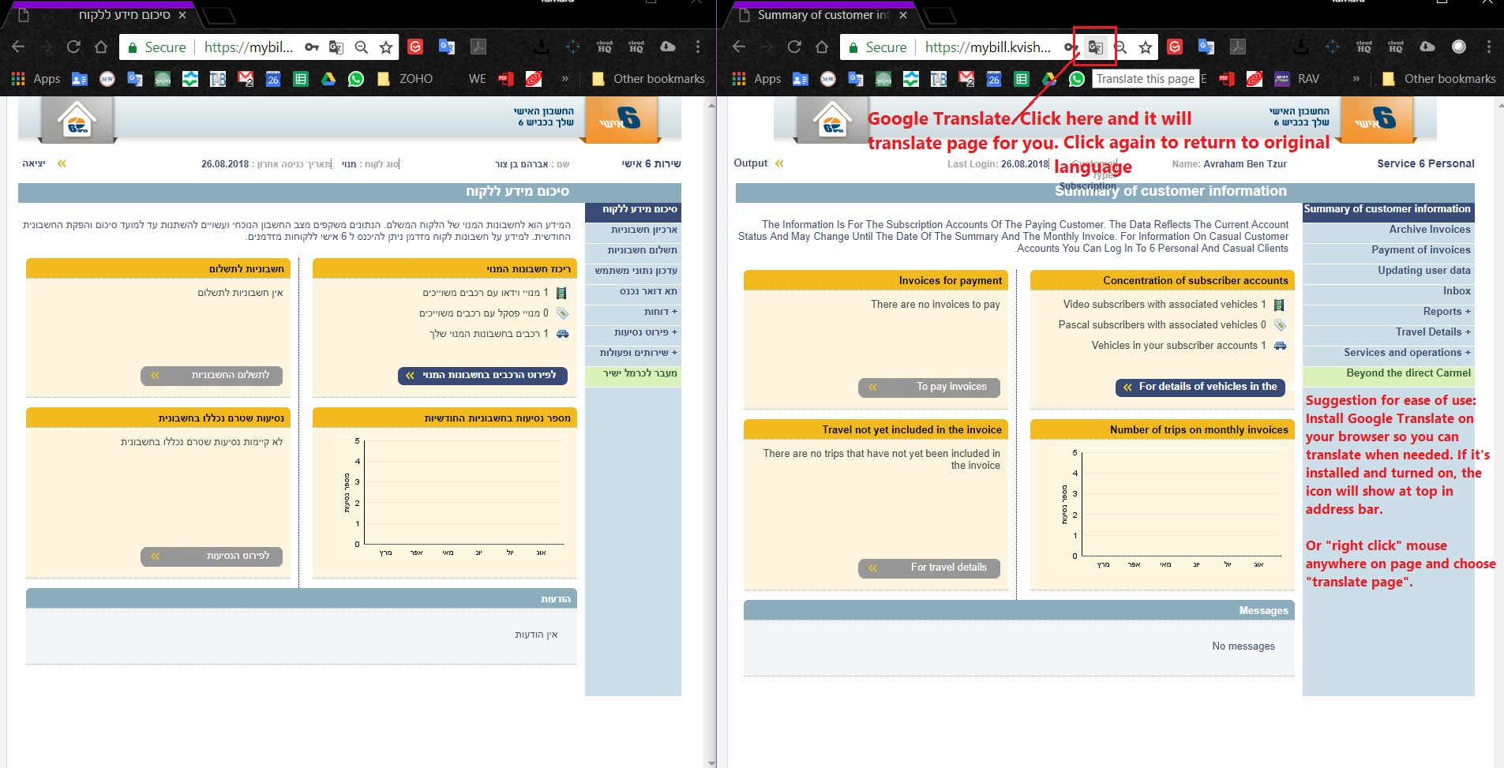Click the 'For travel details' button

click(x=929, y=568)
